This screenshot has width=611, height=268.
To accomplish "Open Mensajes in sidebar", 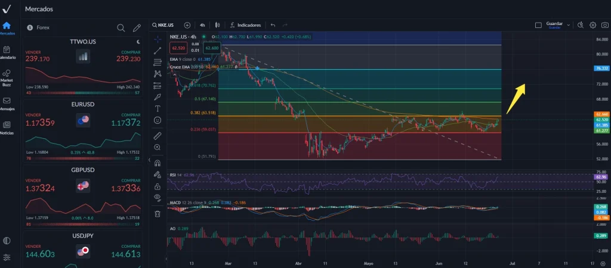I will (6, 104).
